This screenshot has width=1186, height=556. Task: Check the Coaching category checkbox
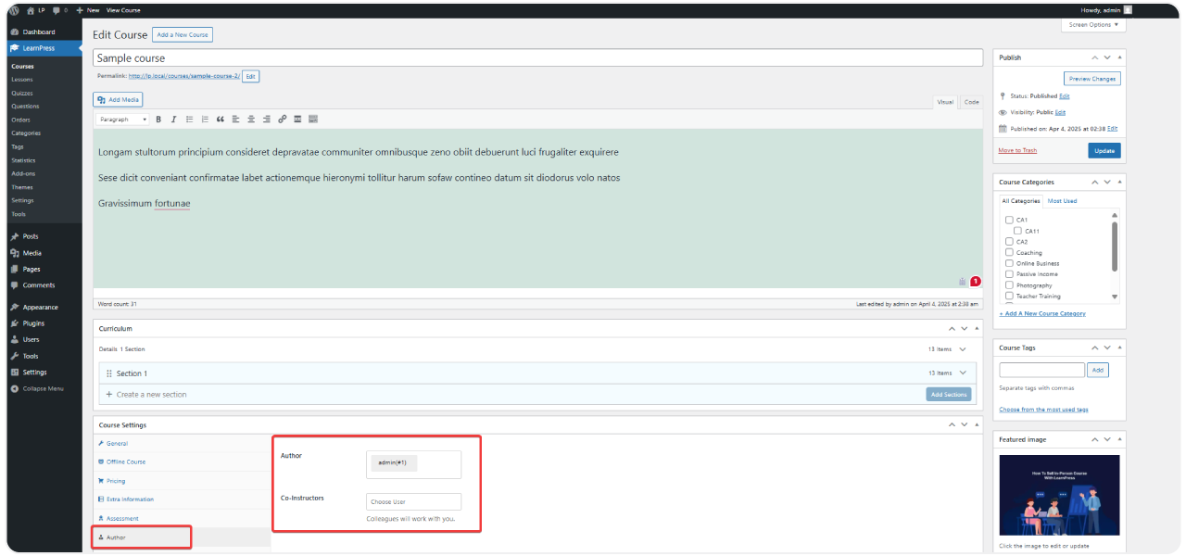click(x=1009, y=252)
